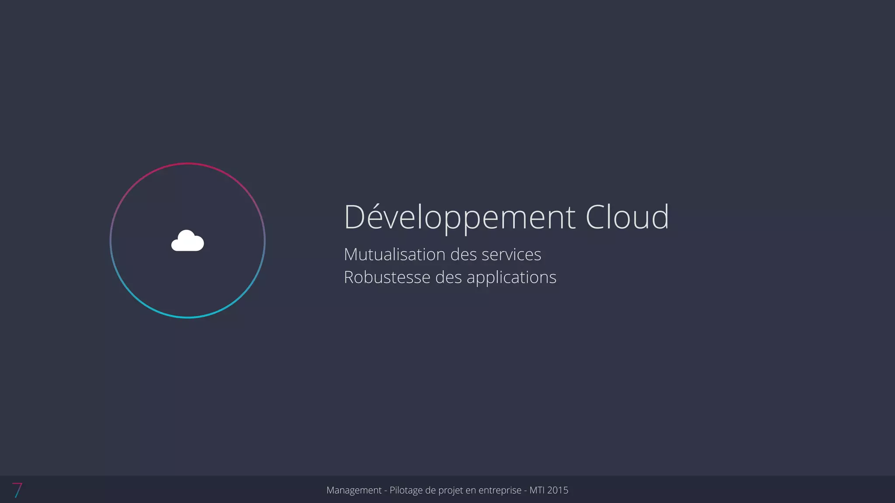Click the word "des" before "services"
The image size is (895, 503).
[463, 255]
